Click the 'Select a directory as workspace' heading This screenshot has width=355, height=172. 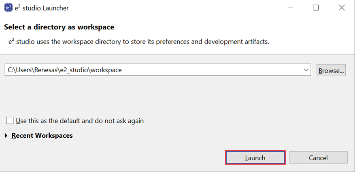click(x=59, y=27)
